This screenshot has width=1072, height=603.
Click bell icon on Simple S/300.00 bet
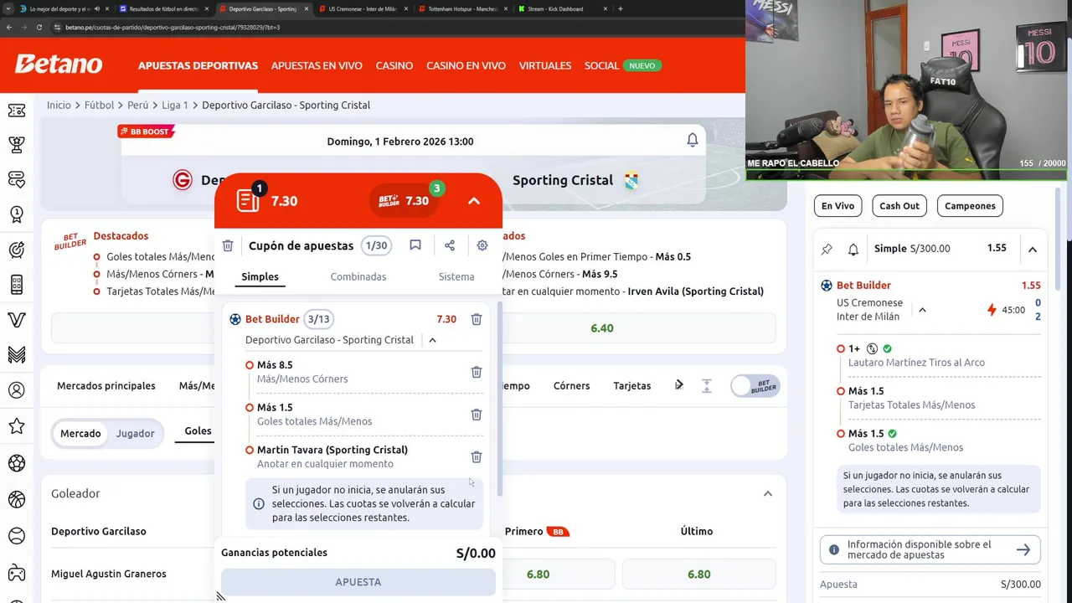[853, 250]
